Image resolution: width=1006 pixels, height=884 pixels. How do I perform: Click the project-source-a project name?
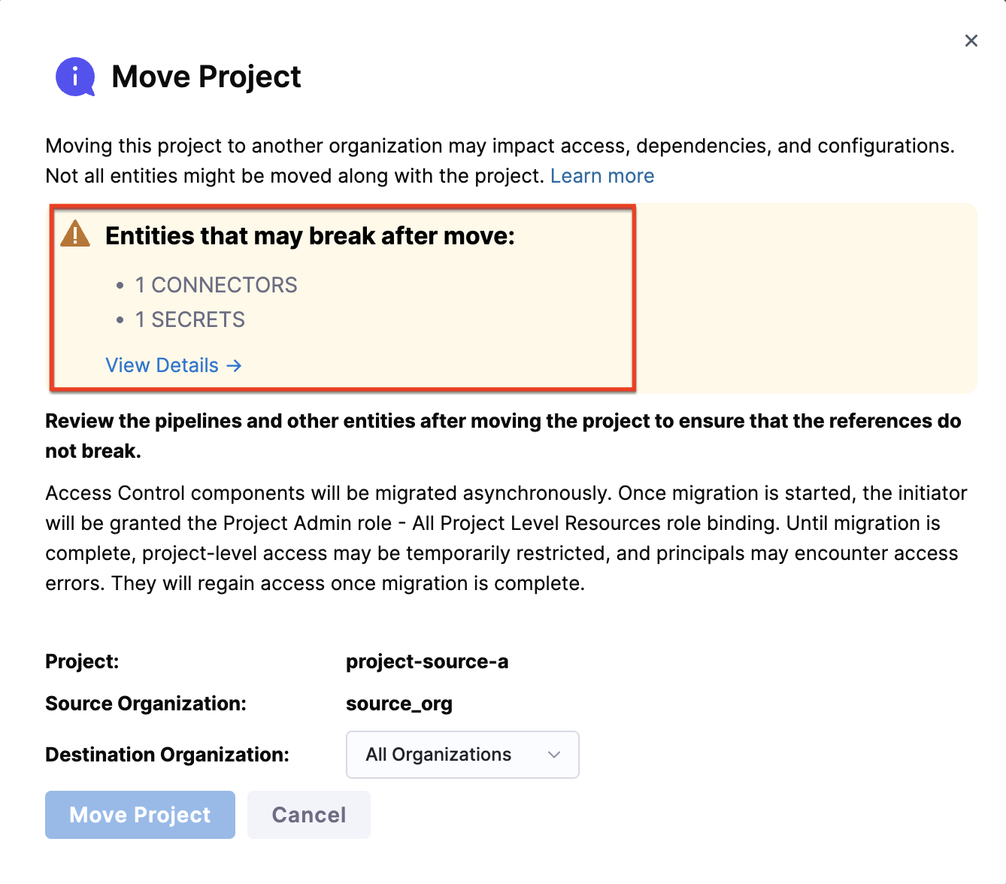click(427, 661)
